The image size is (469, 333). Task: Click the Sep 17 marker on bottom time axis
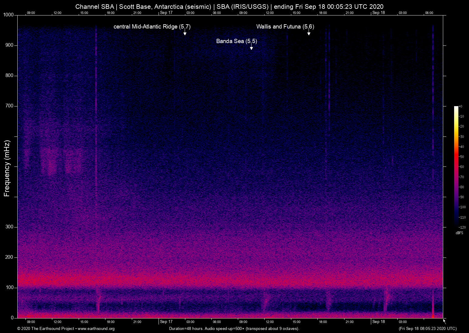[166, 322]
